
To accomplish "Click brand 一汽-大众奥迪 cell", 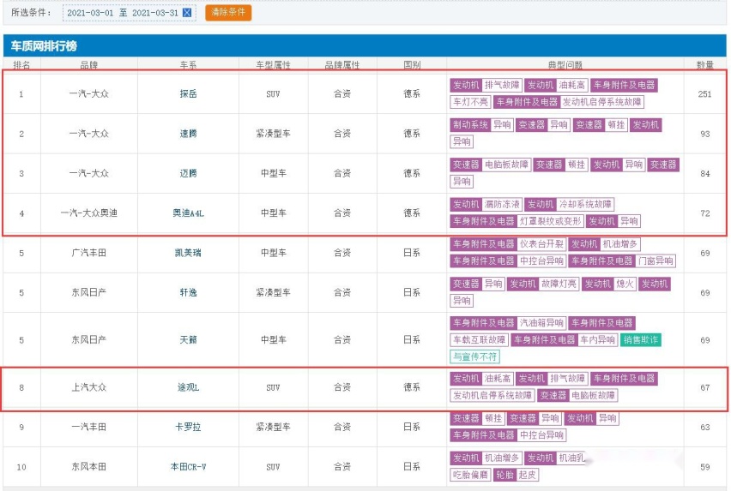I will 88,213.
